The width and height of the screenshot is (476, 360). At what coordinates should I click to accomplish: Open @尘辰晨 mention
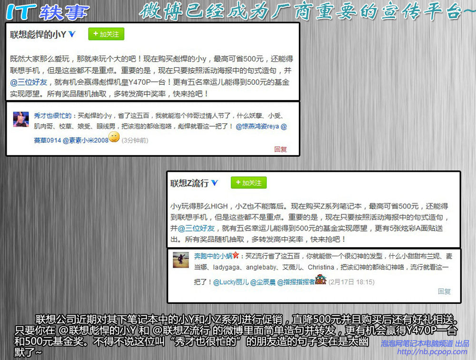263,282
